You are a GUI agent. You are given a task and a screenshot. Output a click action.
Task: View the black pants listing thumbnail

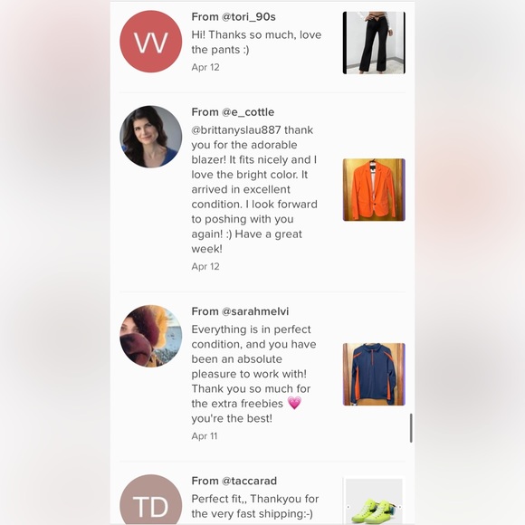[x=374, y=43]
